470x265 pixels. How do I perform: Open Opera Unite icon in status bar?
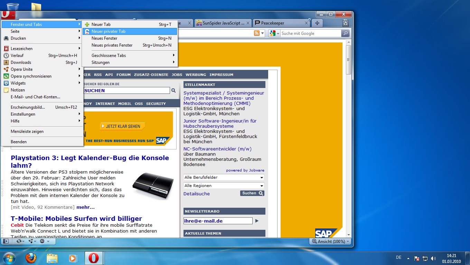31,241
